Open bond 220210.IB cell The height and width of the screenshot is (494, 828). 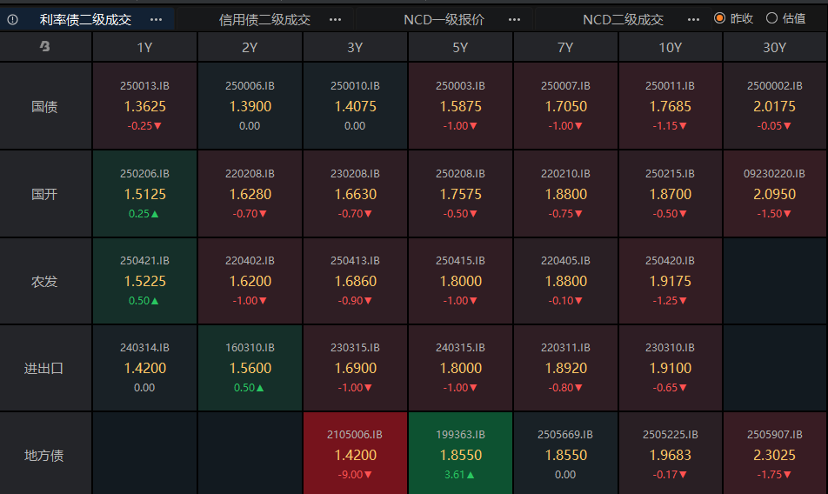(x=565, y=193)
